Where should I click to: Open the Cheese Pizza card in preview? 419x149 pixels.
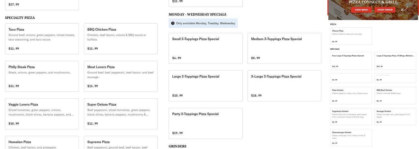pos(351,36)
